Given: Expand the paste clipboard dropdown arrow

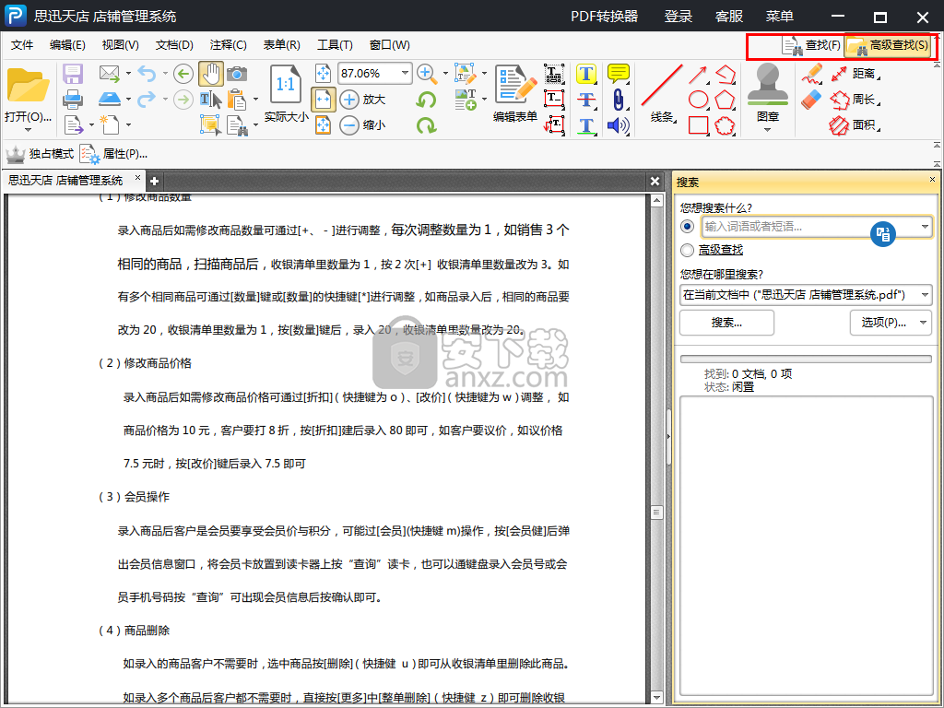Looking at the screenshot, I should [x=255, y=100].
